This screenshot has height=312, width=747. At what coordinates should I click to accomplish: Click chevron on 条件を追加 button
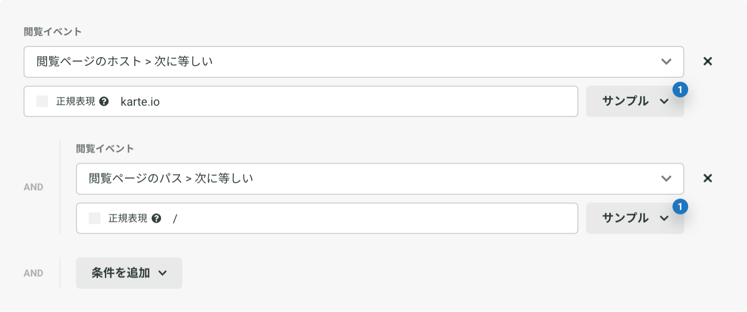[x=163, y=273]
